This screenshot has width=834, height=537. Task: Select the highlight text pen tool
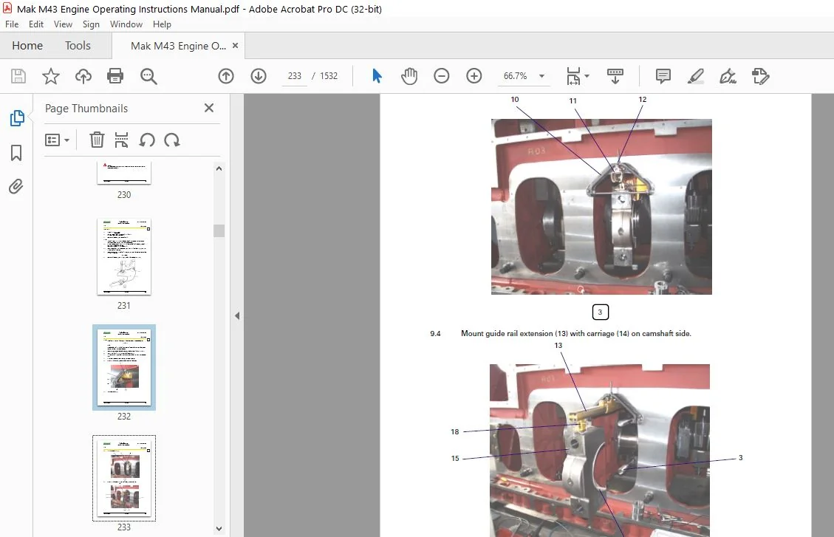696,76
